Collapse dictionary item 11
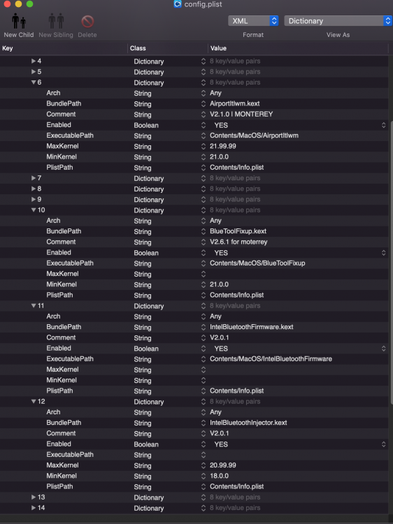The height and width of the screenshot is (524, 393). pos(34,306)
